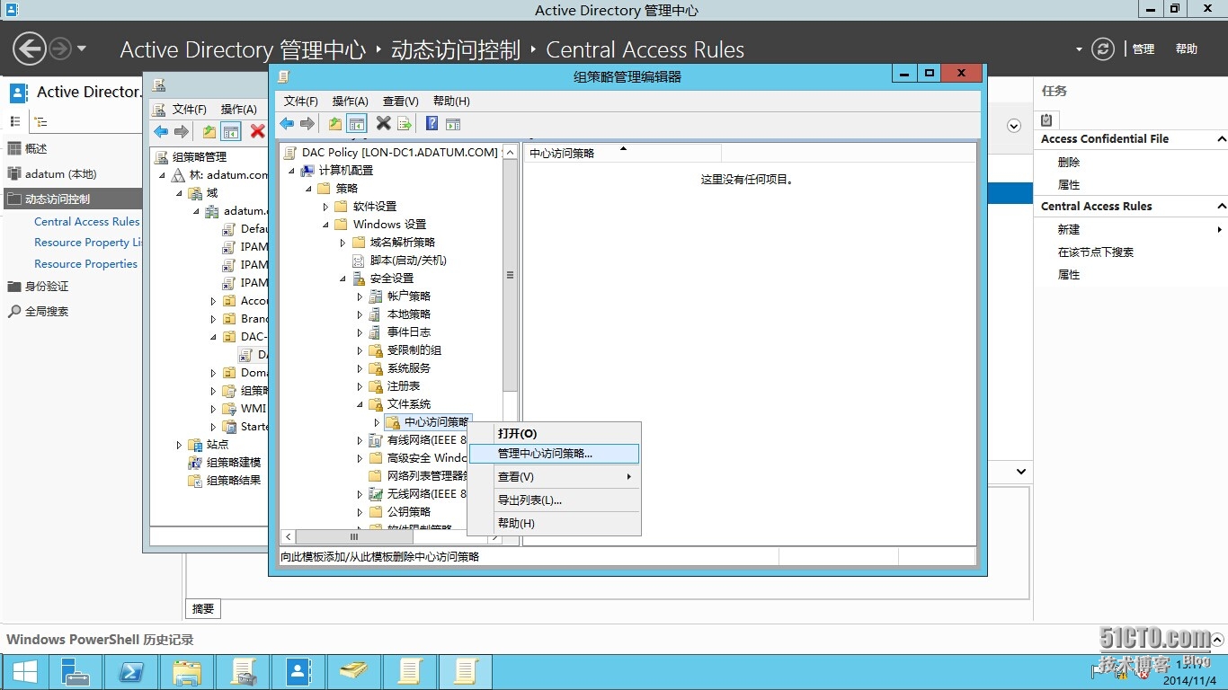Toggle show/hide console tree icon in editor toolbar
Screen dimensions: 1228x690
[x=357, y=124]
